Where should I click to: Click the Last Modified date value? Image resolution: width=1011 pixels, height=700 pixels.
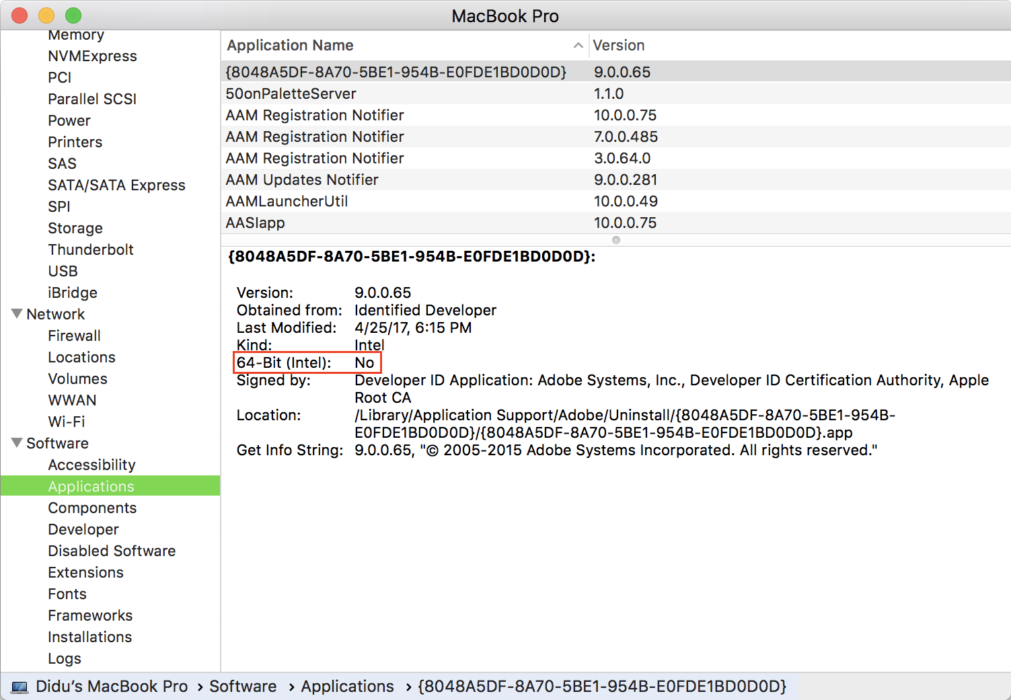coord(413,327)
